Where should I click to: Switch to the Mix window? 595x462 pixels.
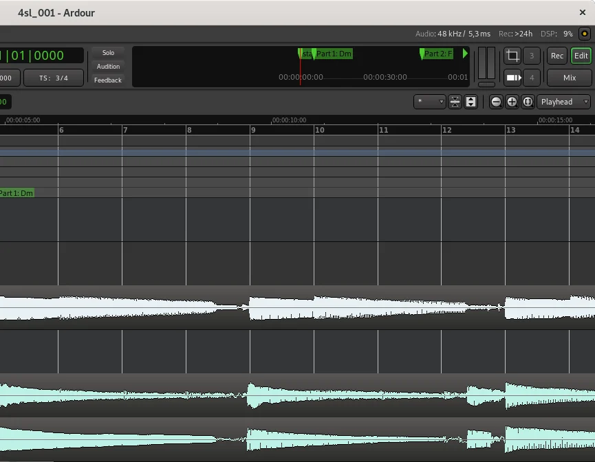click(x=569, y=78)
